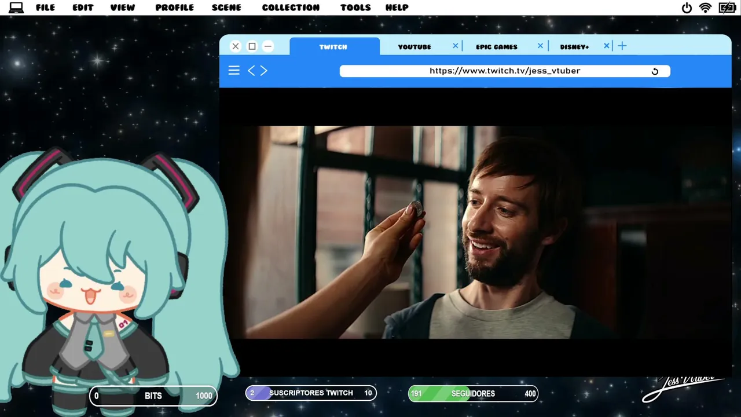Image resolution: width=741 pixels, height=417 pixels.
Task: Open the VIEW menu
Action: click(123, 8)
